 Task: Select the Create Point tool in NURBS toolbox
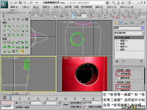[x=5, y=19]
